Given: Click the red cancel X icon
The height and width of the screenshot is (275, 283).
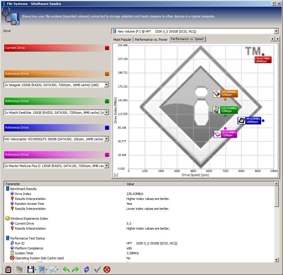Looking at the screenshot, I should tap(107, 269).
